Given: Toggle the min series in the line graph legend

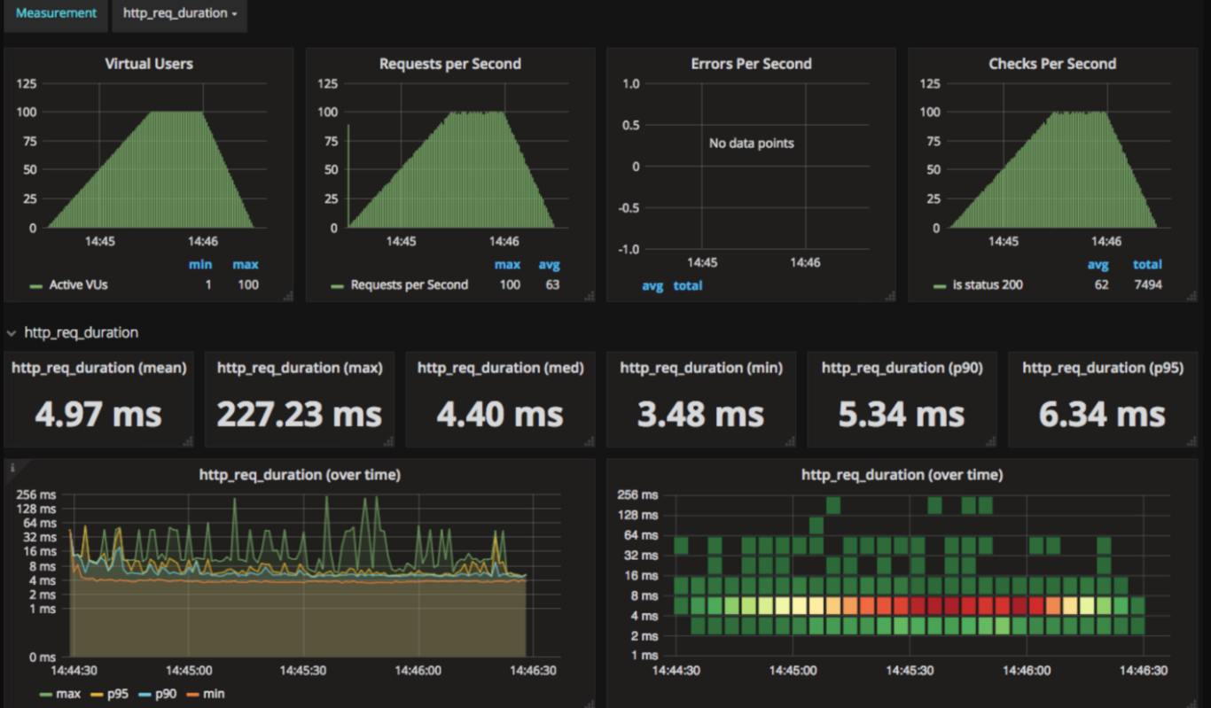Looking at the screenshot, I should coord(214,693).
